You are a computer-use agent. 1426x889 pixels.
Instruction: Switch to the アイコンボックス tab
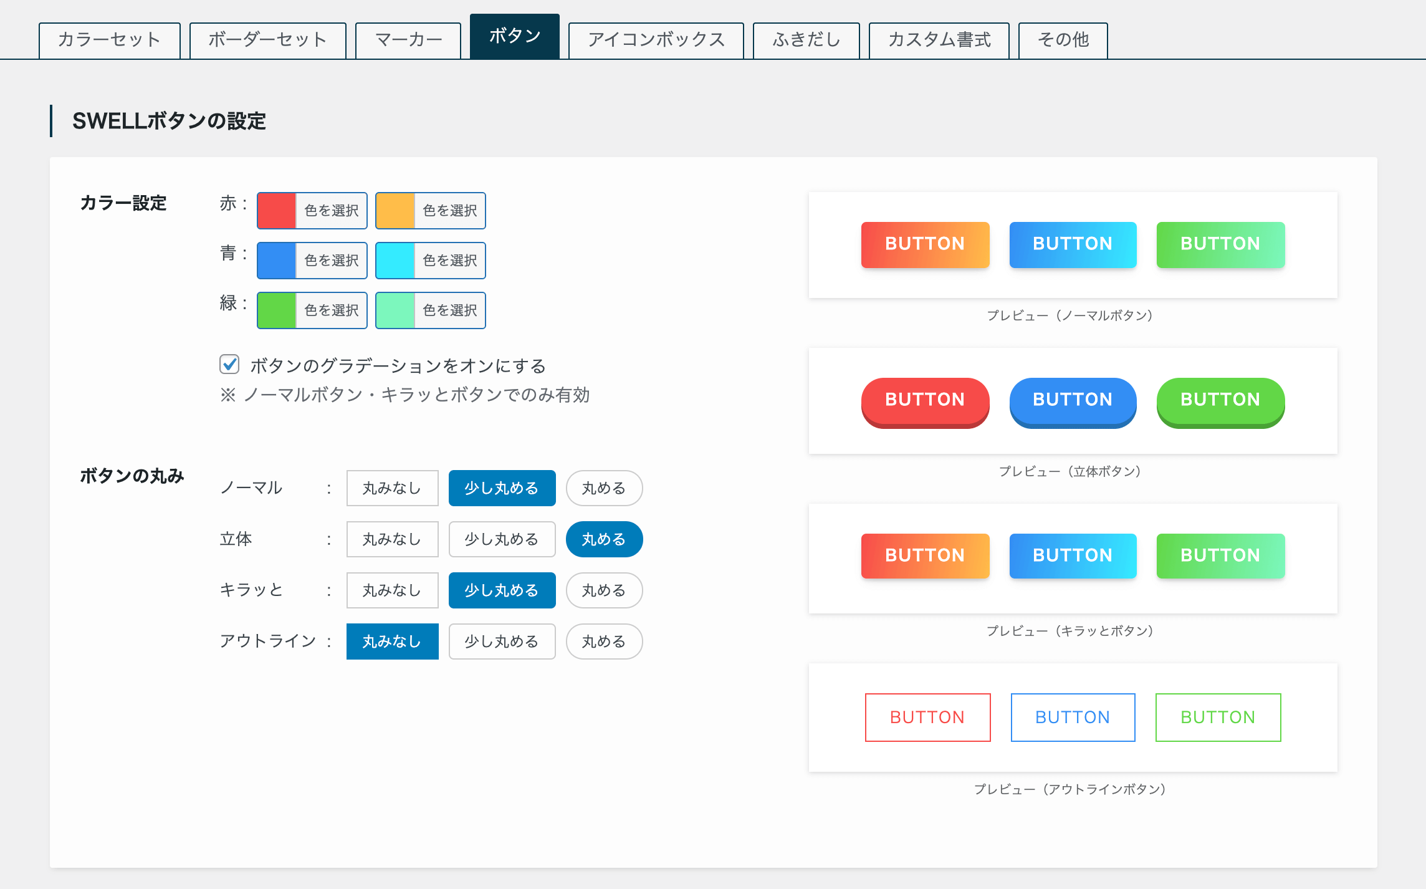[656, 40]
